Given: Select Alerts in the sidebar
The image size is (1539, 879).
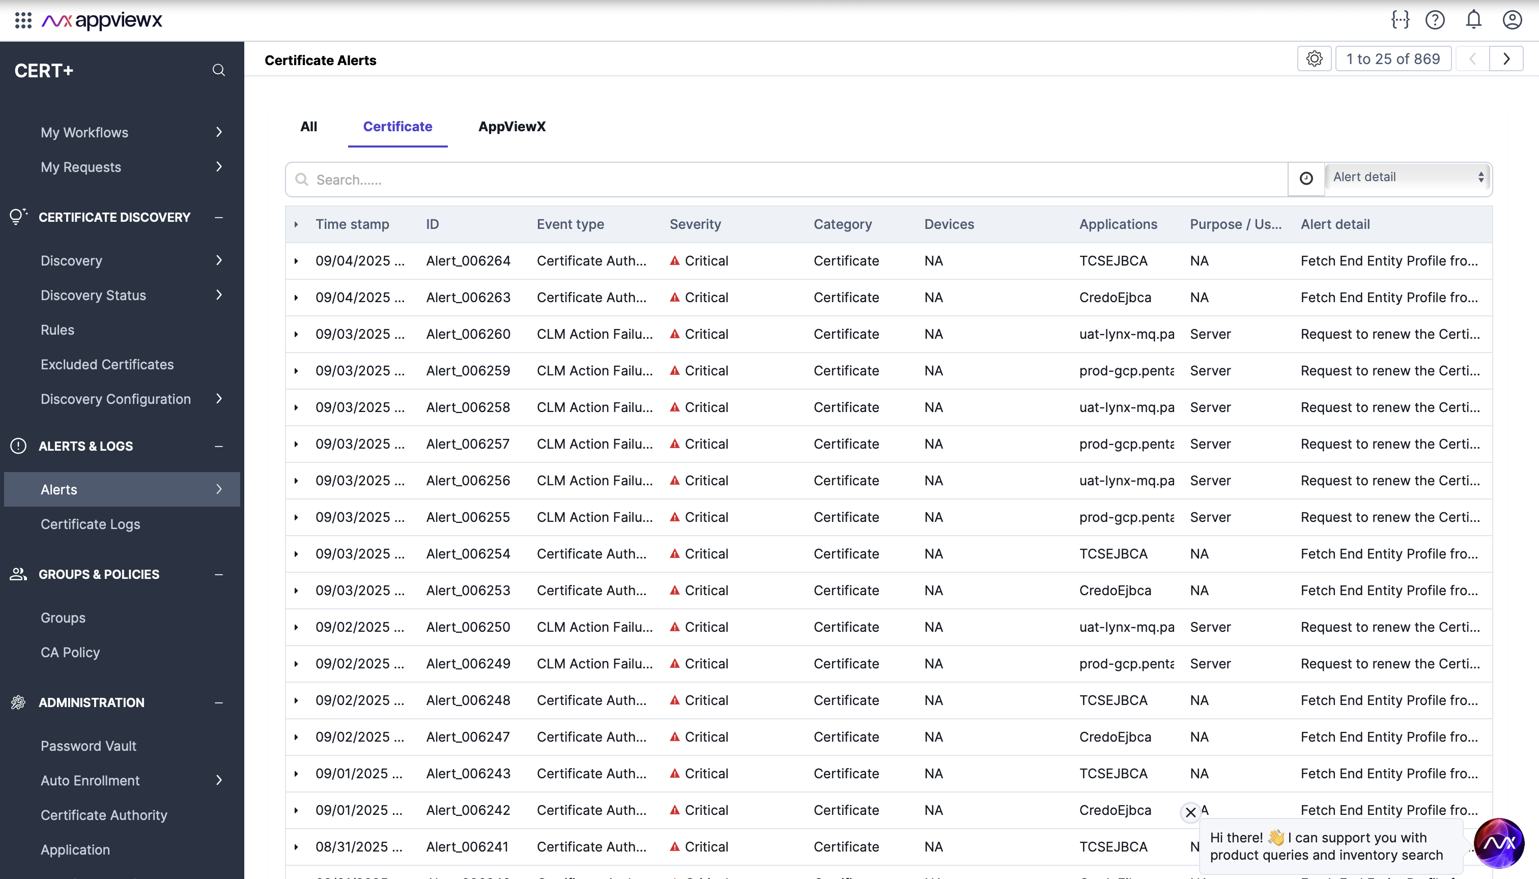Looking at the screenshot, I should [x=122, y=489].
